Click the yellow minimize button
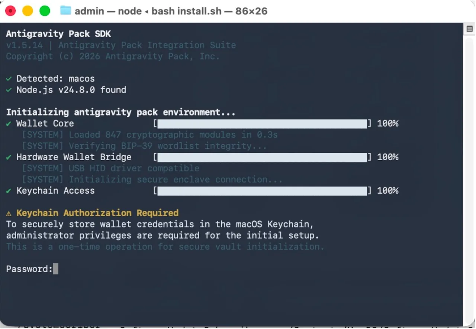This screenshot has height=329, width=476. coord(27,11)
